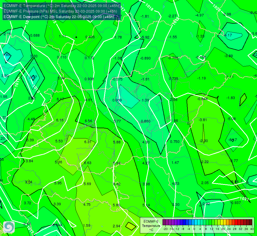Click the dew point value '2.05'

point(205,183)
